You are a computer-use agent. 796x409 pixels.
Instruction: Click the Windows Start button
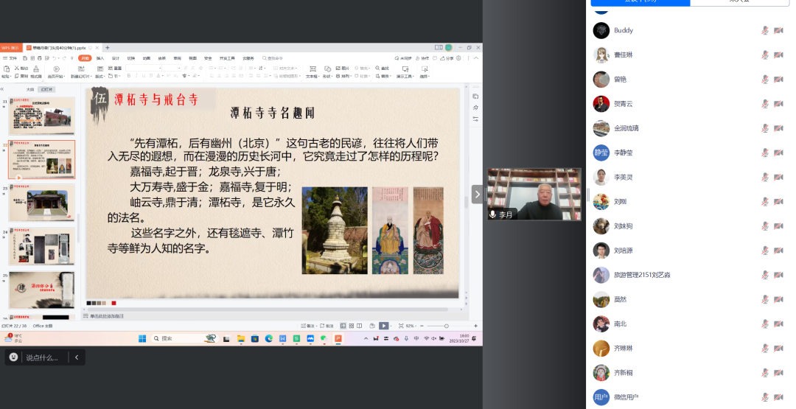[x=142, y=338]
